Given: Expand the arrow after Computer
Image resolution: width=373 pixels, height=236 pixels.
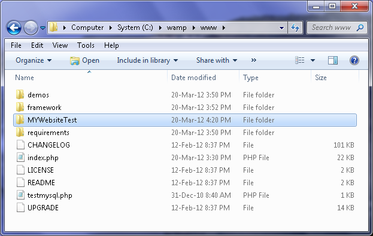Looking at the screenshot, I should (x=111, y=27).
